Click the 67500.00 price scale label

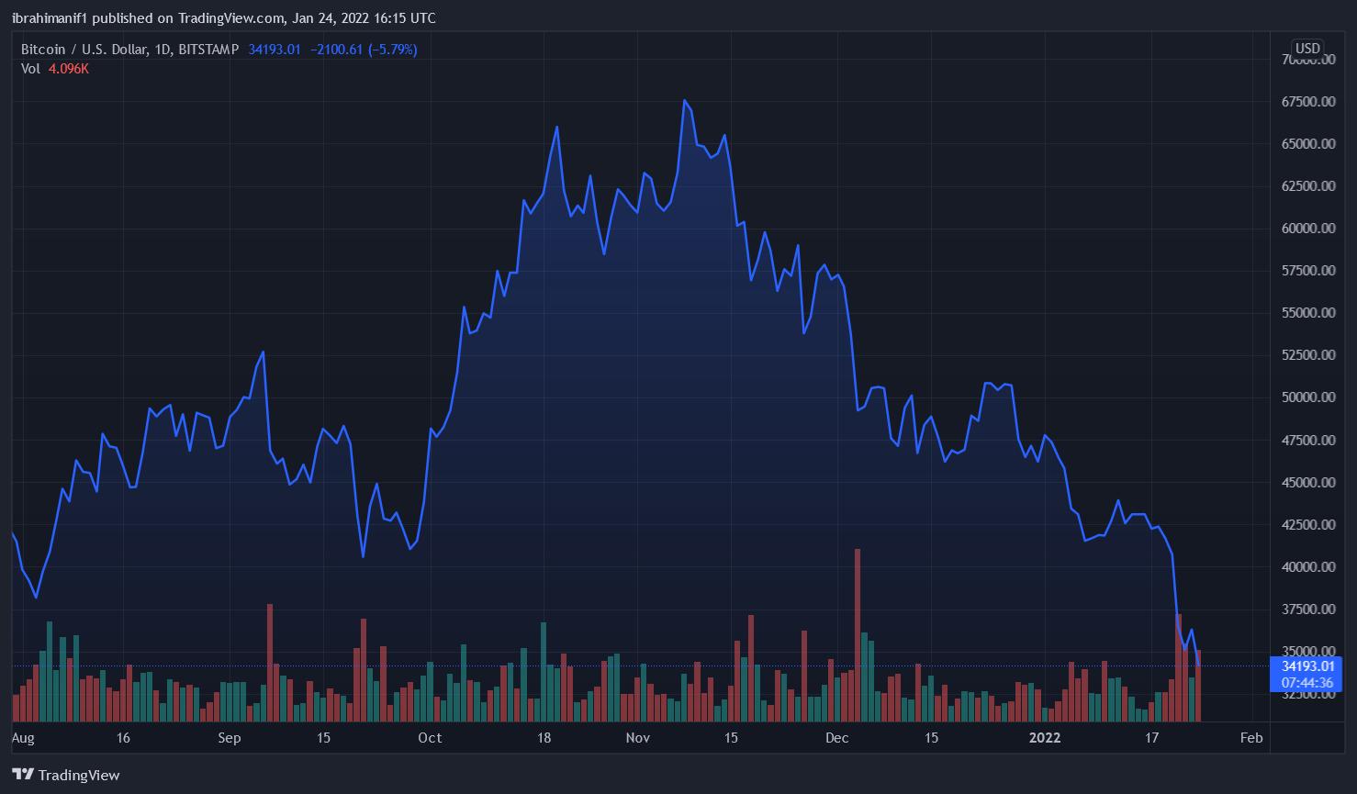1308,102
